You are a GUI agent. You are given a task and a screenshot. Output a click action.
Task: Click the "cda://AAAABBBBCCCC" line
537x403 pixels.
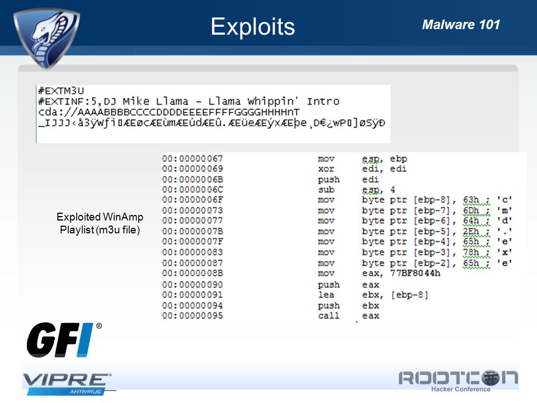(x=169, y=112)
